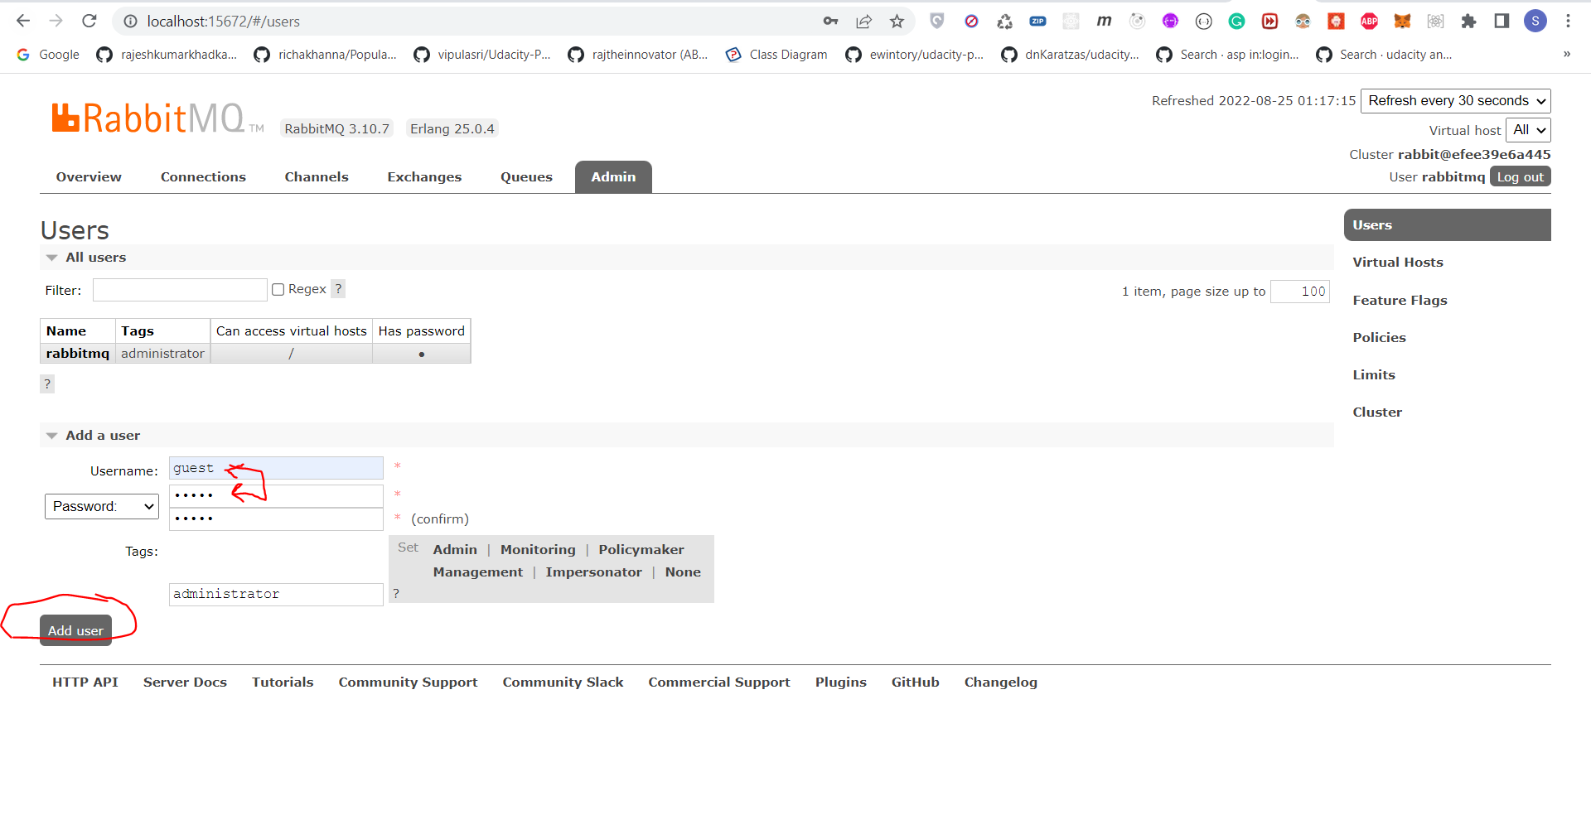
Task: Click the Adblock Plus extension icon
Action: tap(1369, 22)
